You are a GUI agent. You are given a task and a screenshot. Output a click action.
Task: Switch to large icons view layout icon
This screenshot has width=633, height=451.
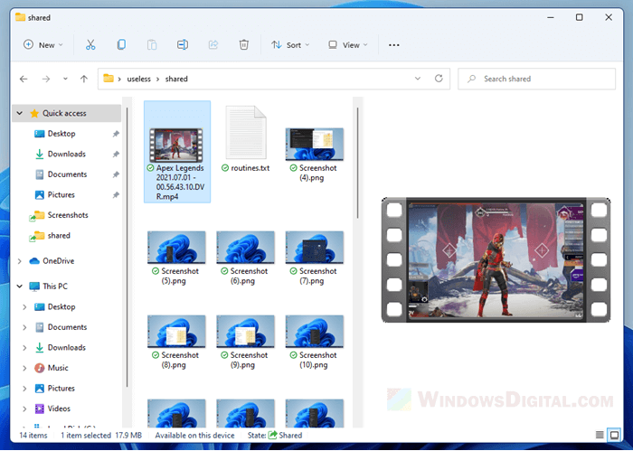[x=614, y=435]
